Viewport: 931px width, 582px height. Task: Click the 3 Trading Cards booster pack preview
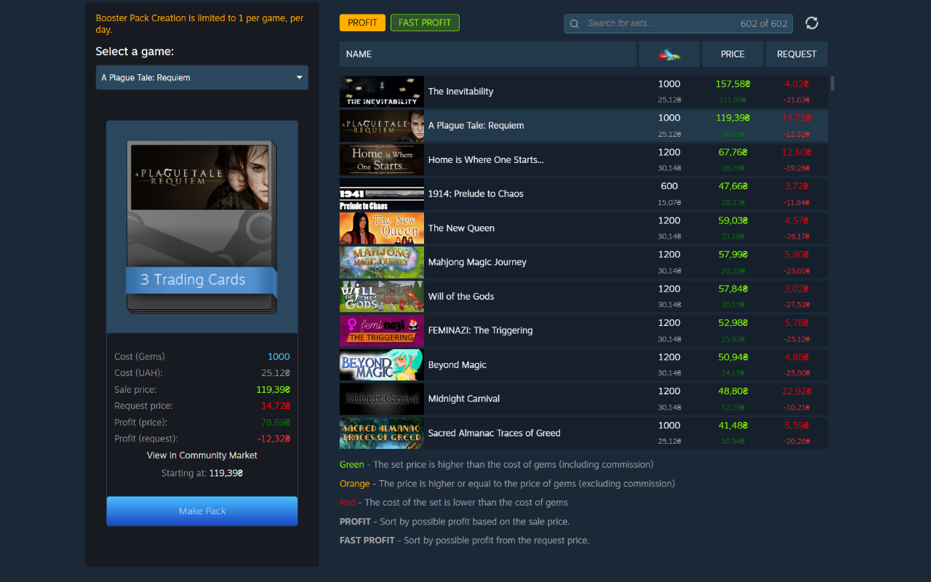pyautogui.click(x=201, y=226)
